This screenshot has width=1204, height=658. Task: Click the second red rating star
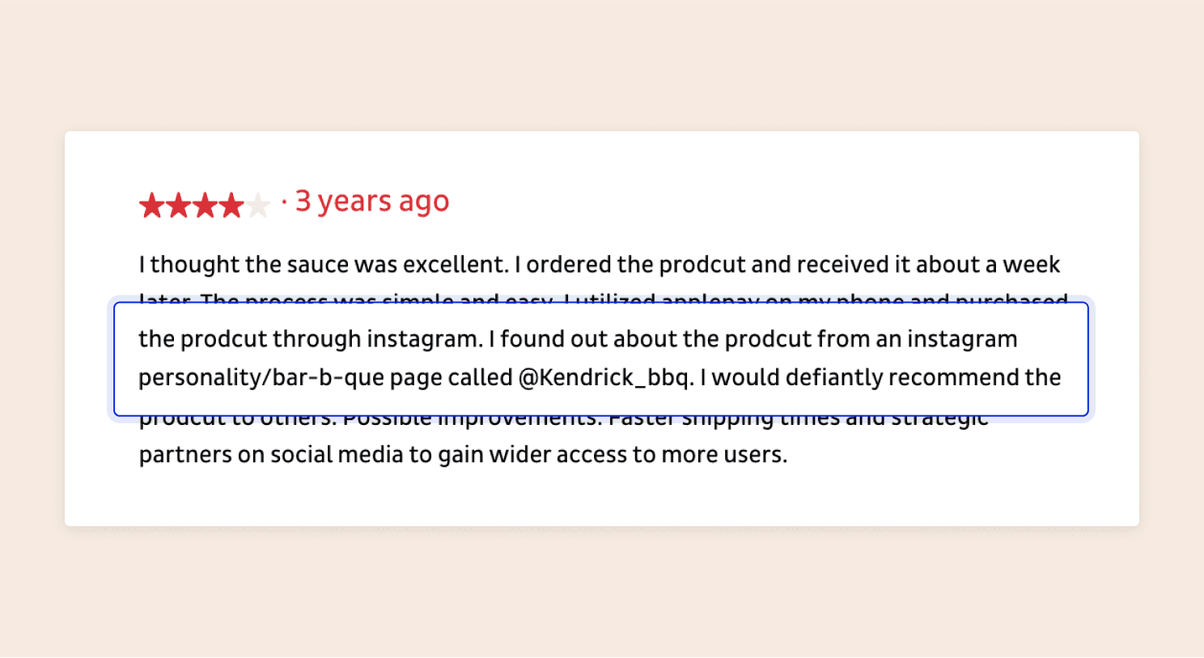point(178,206)
